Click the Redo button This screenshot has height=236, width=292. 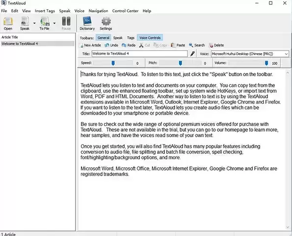(x=129, y=45)
